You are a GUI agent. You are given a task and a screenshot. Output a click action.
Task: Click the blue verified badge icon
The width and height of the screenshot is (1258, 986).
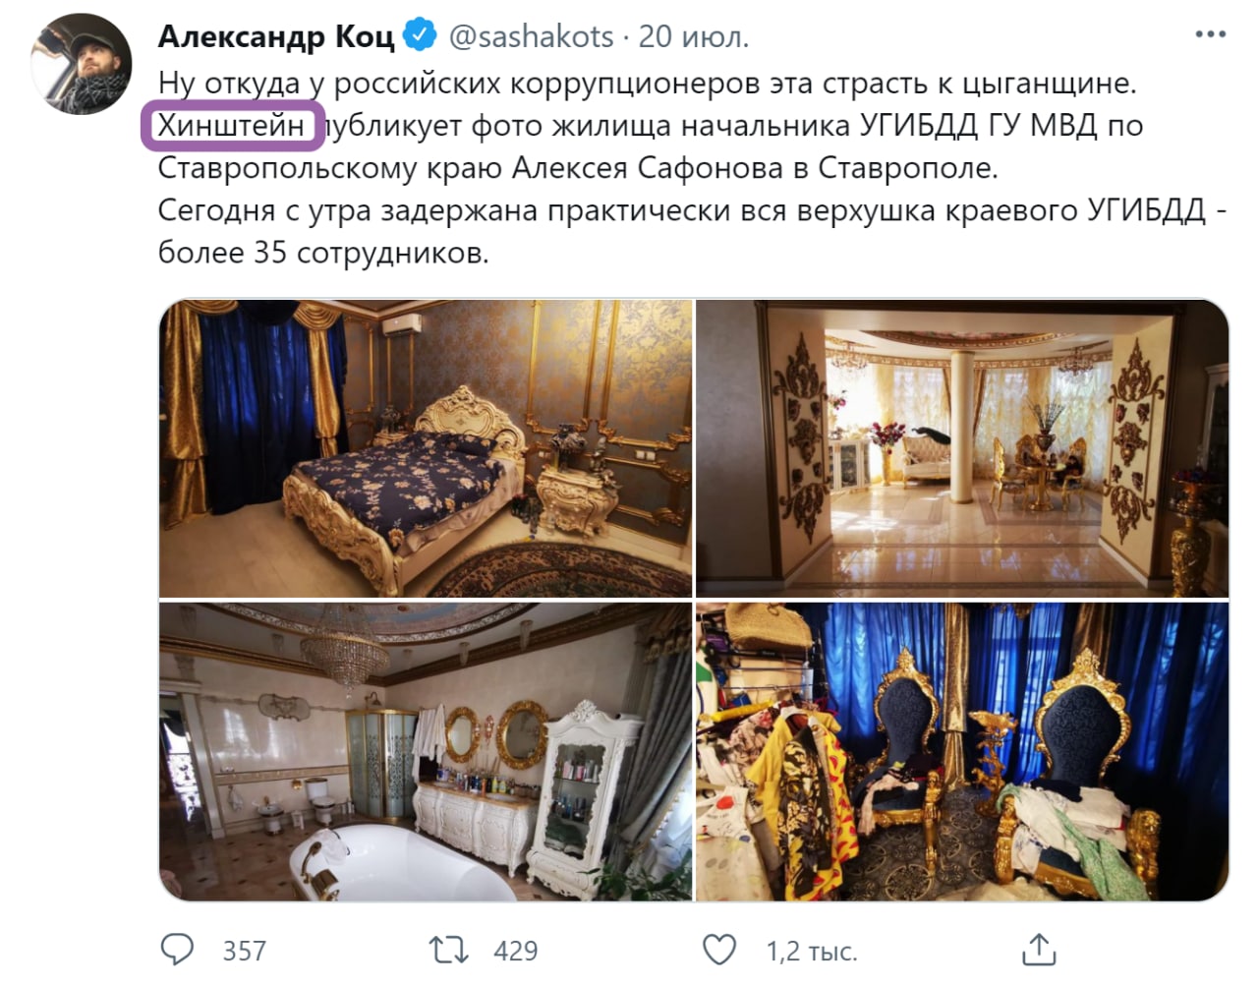[421, 36]
